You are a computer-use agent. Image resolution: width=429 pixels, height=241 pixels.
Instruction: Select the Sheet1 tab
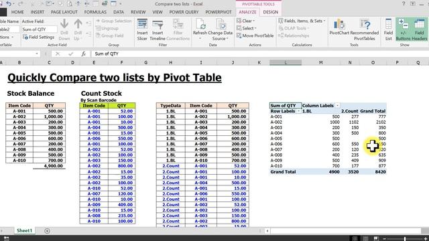coord(24,230)
